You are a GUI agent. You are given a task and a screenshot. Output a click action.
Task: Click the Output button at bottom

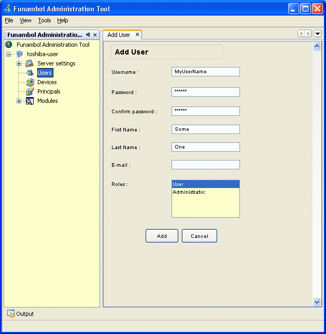click(x=20, y=314)
